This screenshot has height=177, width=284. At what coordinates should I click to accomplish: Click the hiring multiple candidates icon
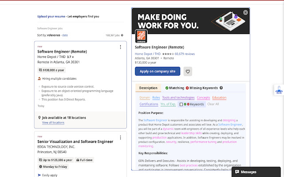(39, 79)
